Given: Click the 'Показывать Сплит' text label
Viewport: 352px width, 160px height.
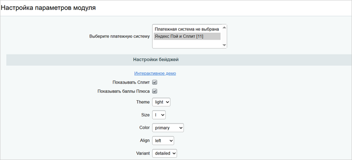Looking at the screenshot, I should (131, 82).
